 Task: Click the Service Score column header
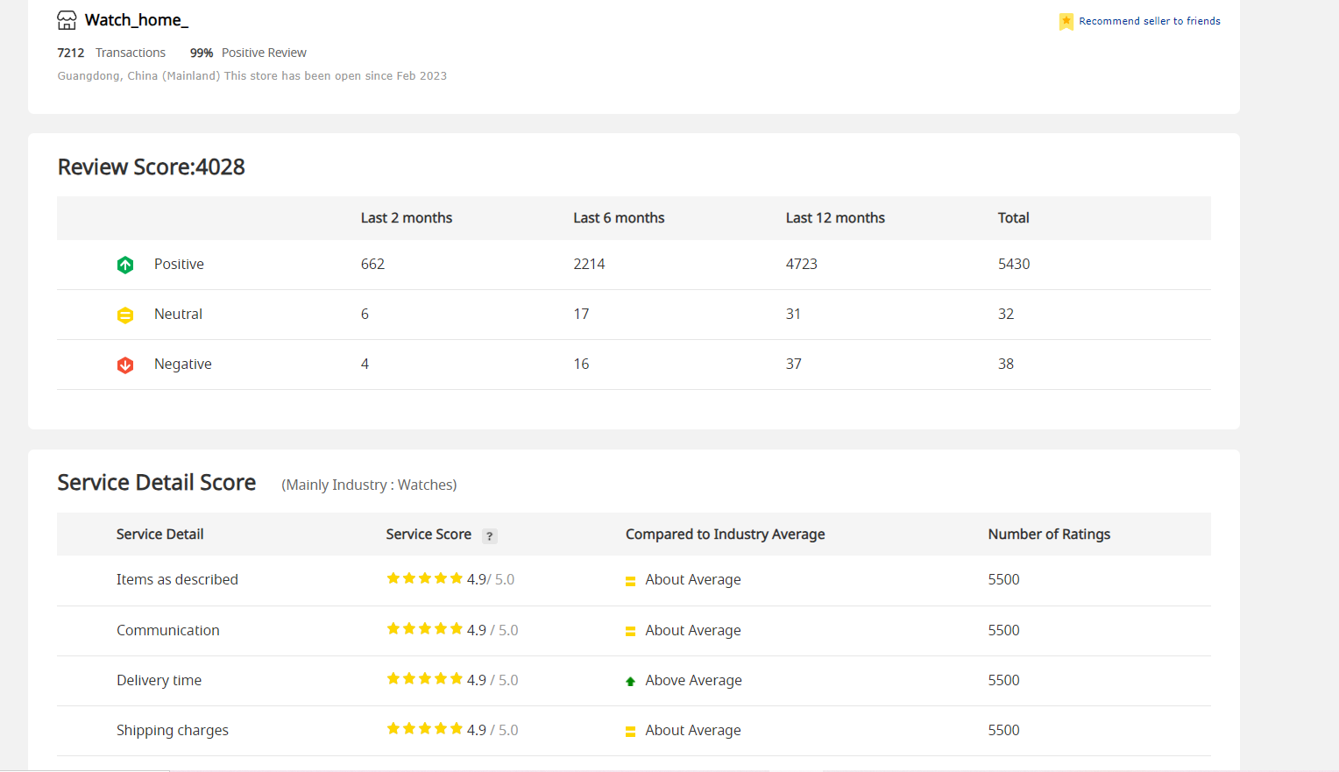click(x=429, y=535)
